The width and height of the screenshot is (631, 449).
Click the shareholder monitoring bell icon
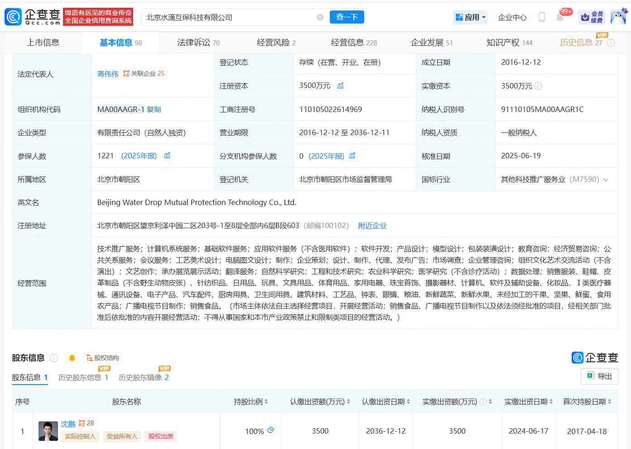[x=72, y=358]
